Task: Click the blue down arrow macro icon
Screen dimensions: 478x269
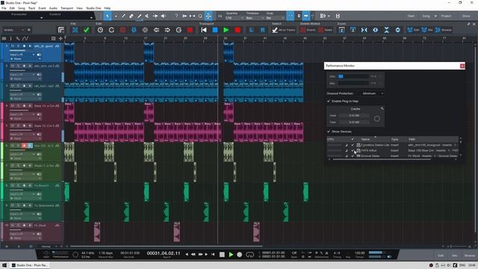Action: tap(134, 30)
